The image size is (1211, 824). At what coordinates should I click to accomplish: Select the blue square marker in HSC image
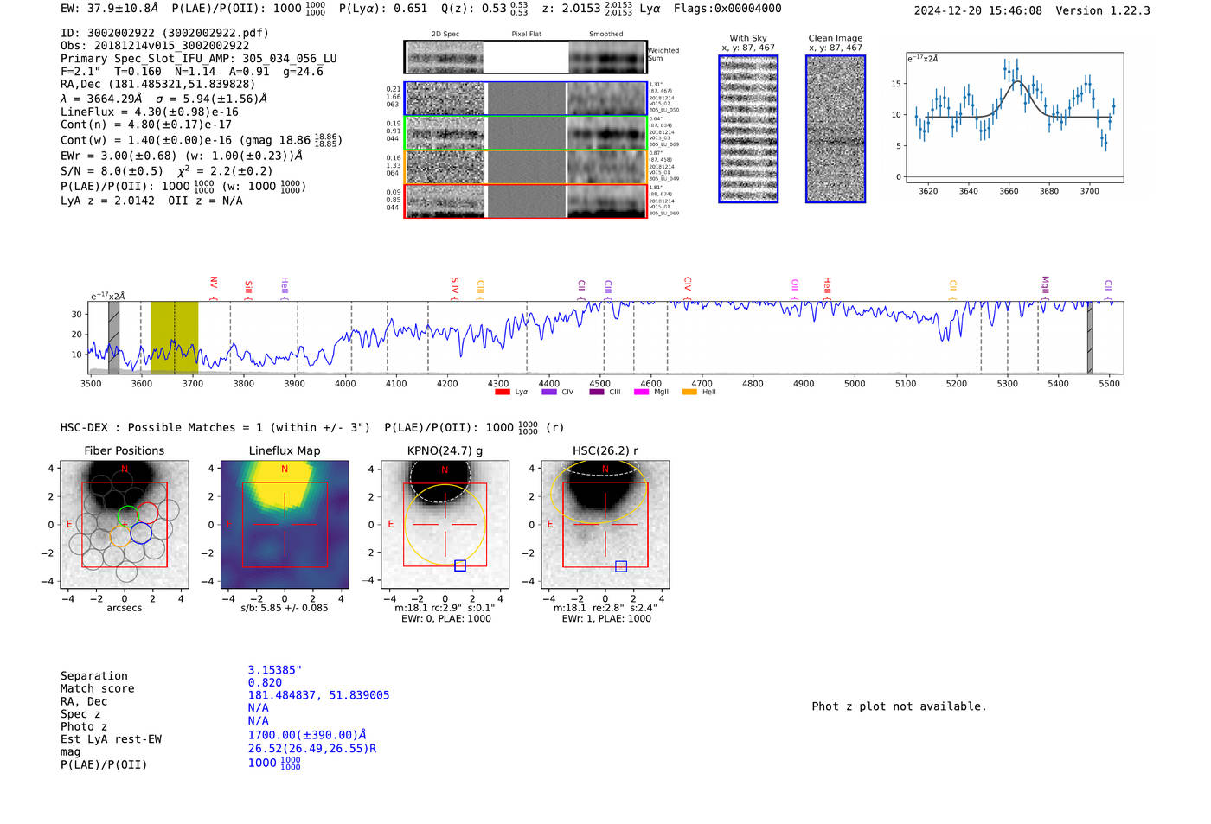click(621, 566)
